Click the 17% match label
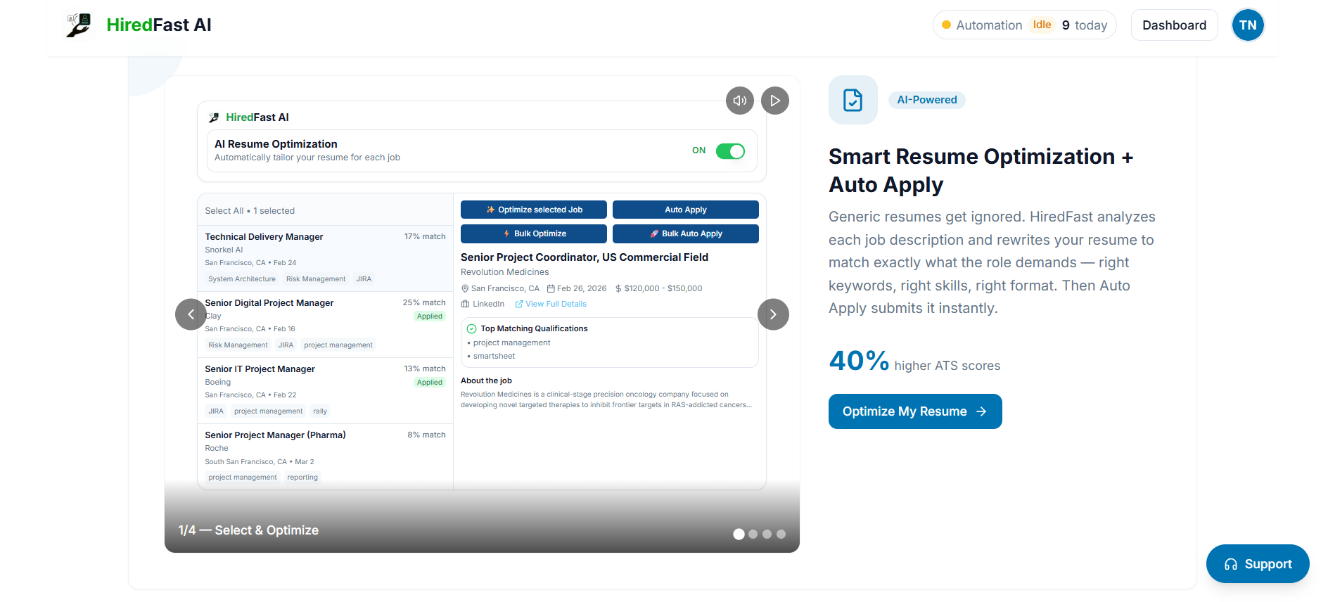The image size is (1328, 602). [x=425, y=236]
